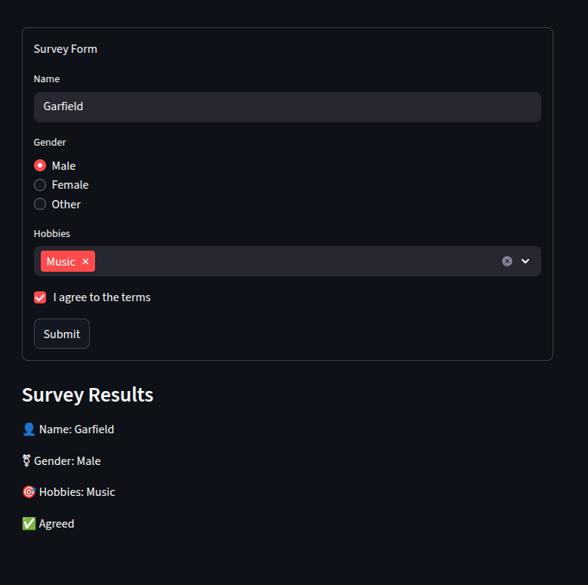The image size is (588, 585).
Task: Submit the survey form
Action: [62, 334]
